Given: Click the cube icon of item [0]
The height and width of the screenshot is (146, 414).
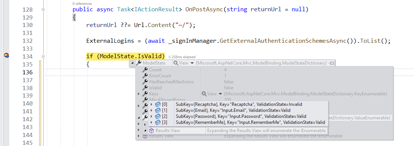Looking at the screenshot, I should (157, 104).
